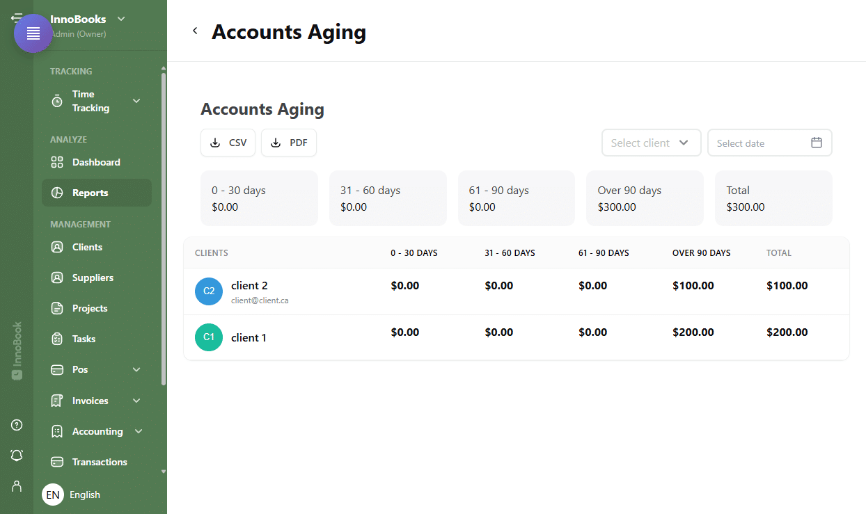Click the purple floating menu icon
This screenshot has height=514, width=866.
pos(33,33)
